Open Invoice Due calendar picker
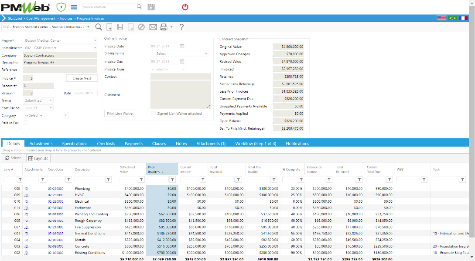This screenshot has width=475, height=261. pyautogui.click(x=182, y=61)
